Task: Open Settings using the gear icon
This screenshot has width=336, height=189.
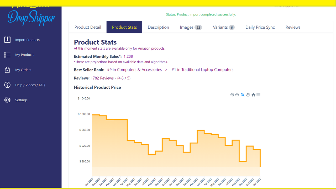Action: pos(7,100)
